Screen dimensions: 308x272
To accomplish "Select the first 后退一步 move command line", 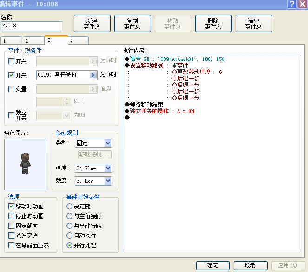I will pos(185,79).
